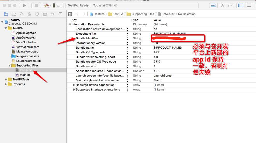Open key stepper for Bundle version
This screenshot has height=143, width=256.
click(x=128, y=66)
